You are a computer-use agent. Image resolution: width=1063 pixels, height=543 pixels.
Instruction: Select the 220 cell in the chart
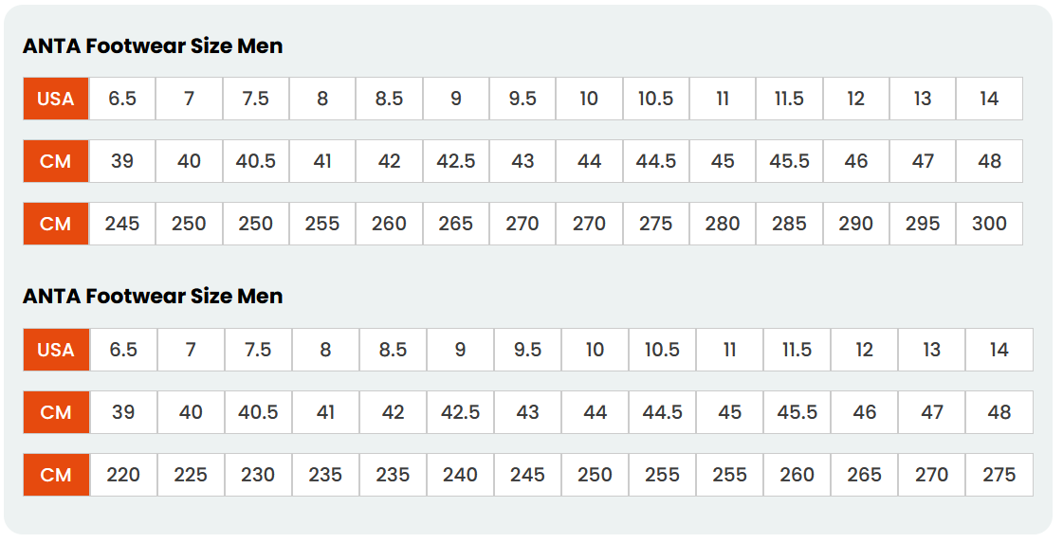coord(123,475)
